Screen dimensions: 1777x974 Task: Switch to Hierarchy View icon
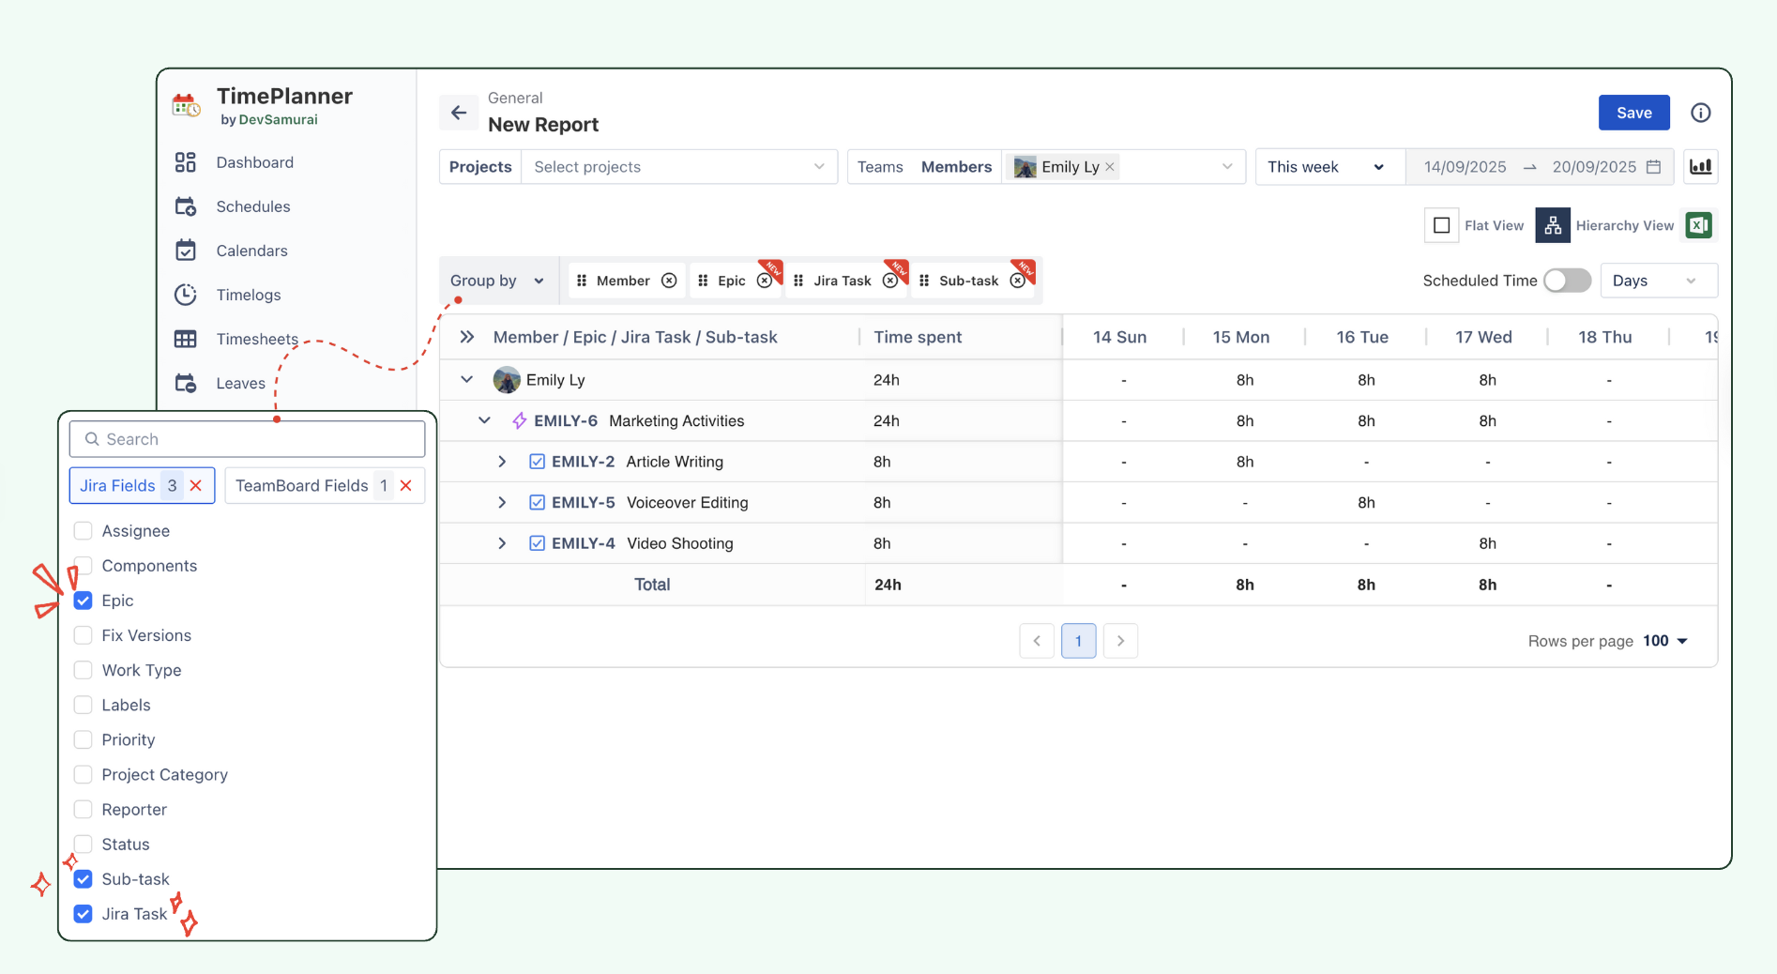[1553, 225]
